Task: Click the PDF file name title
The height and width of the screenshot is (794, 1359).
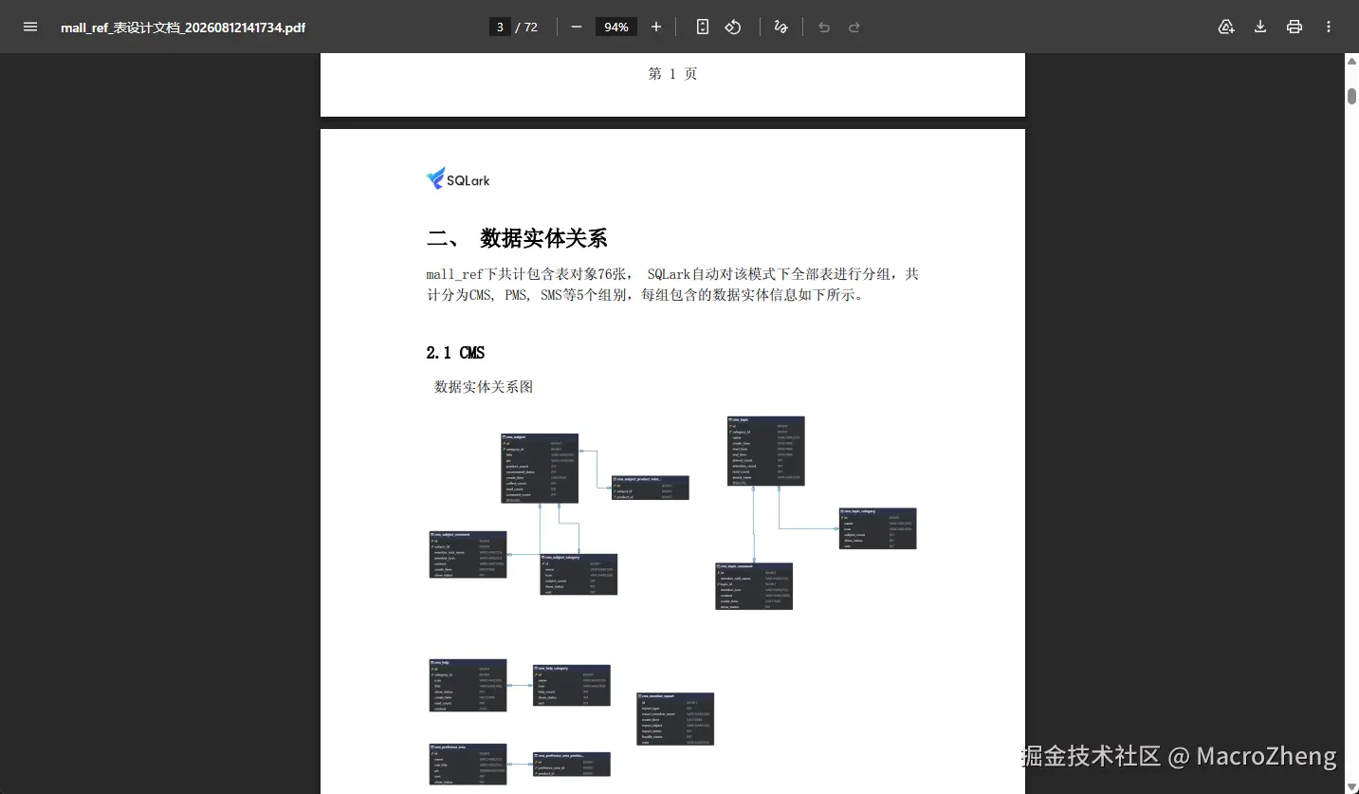Action: click(x=183, y=28)
